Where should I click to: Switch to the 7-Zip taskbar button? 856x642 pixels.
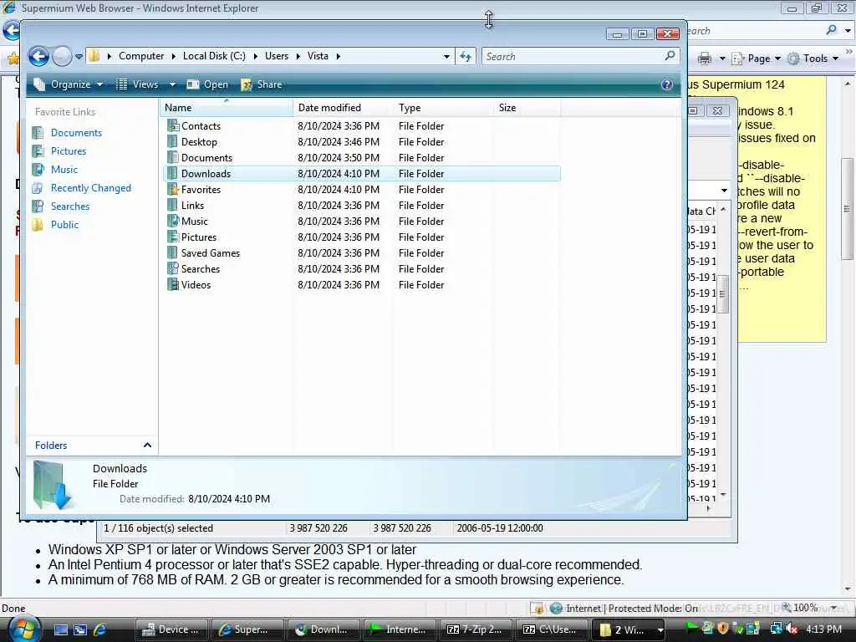(476, 629)
